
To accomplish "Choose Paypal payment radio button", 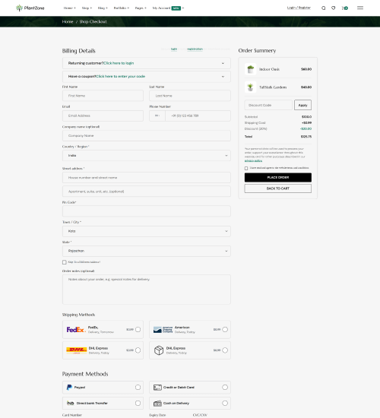I will tap(138, 388).
